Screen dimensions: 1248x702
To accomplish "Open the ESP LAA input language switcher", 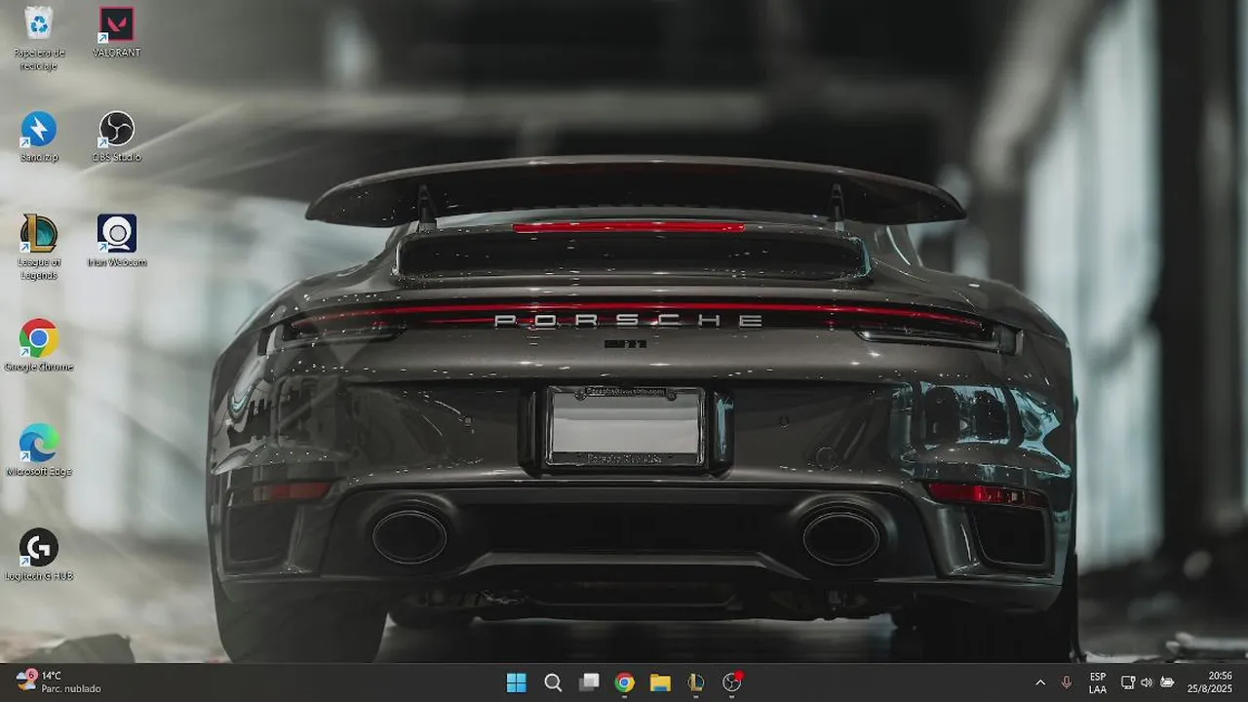I will [1098, 682].
